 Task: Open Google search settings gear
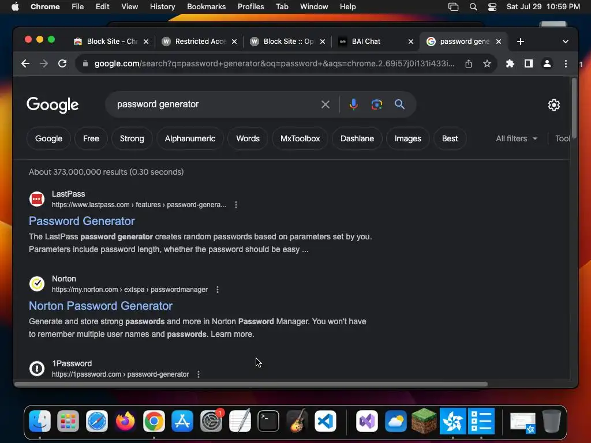click(553, 105)
